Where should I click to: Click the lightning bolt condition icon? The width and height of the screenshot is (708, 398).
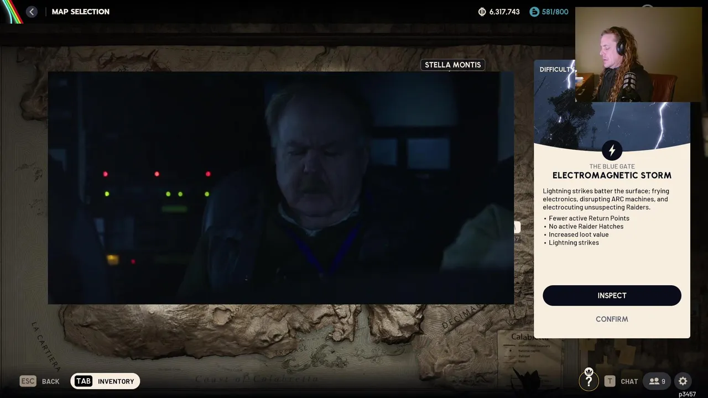point(612,150)
